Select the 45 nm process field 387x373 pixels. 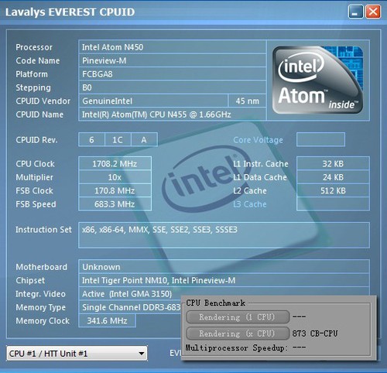pyautogui.click(x=247, y=101)
